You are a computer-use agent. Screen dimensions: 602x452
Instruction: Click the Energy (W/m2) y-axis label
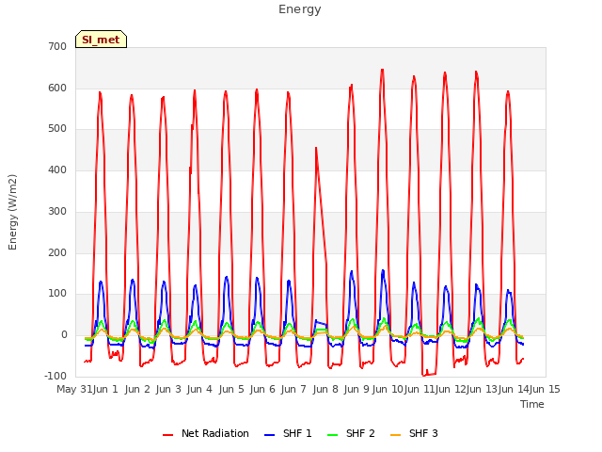[12, 212]
